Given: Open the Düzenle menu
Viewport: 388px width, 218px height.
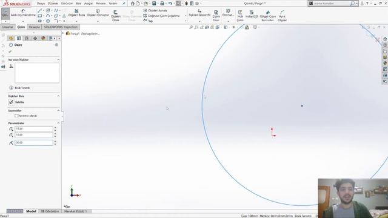Looking at the screenshot, I should [x=53, y=4].
